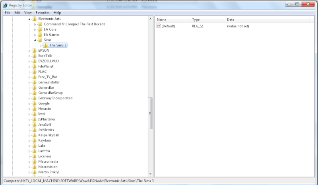Minimize the Registry Editor window
318x185 pixels.
pyautogui.click(x=289, y=4)
